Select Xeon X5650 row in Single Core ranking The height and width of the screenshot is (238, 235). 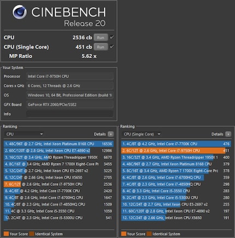pyautogui.click(x=176, y=218)
